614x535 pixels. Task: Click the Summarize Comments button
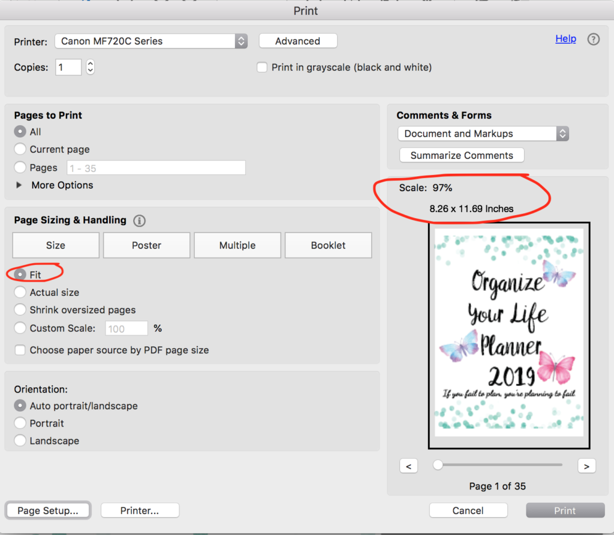coord(461,155)
